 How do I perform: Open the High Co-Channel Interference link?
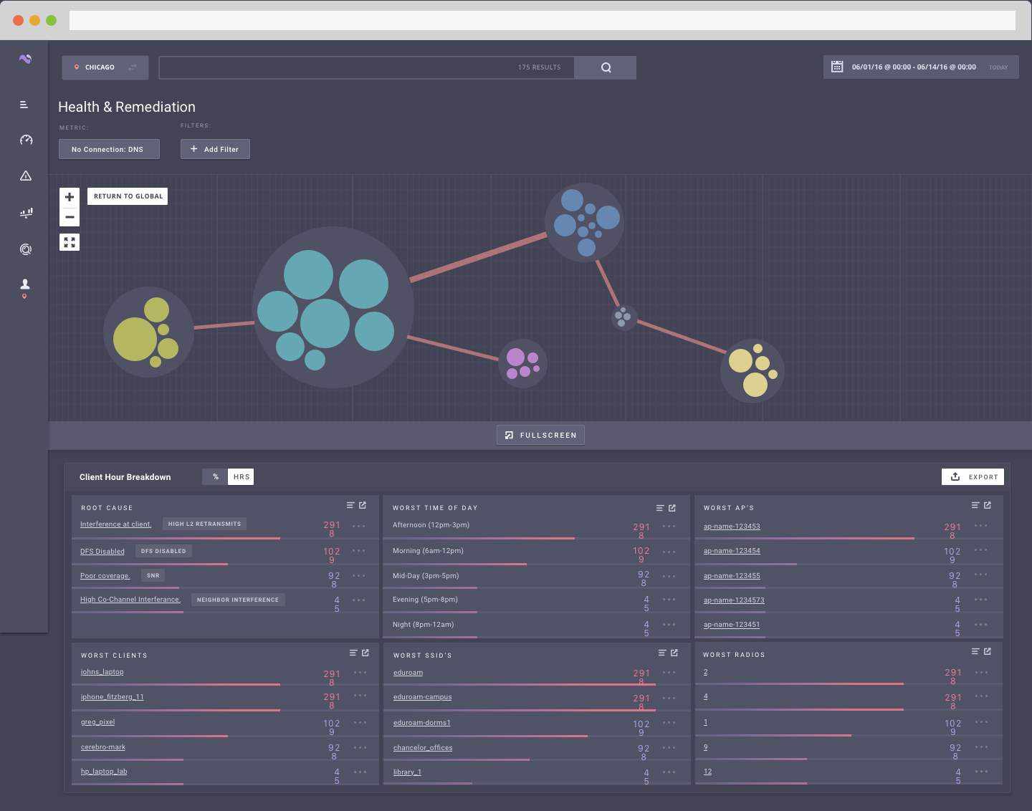pos(130,600)
